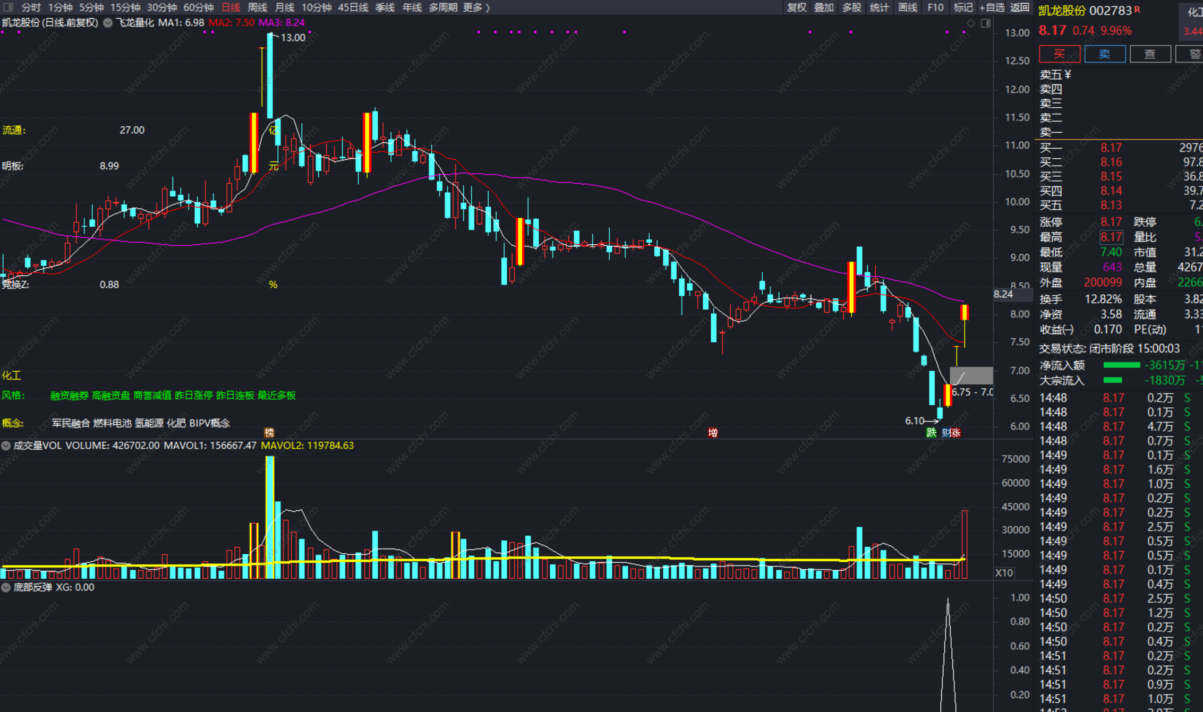
Task: Switch to the 60分钟 period tab
Action: tap(198, 7)
